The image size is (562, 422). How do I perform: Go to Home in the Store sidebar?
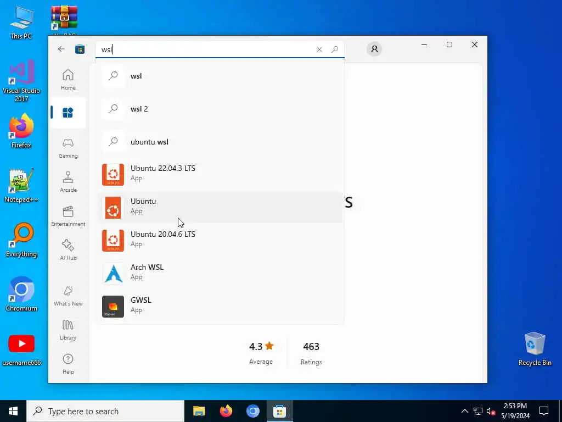[x=68, y=80]
